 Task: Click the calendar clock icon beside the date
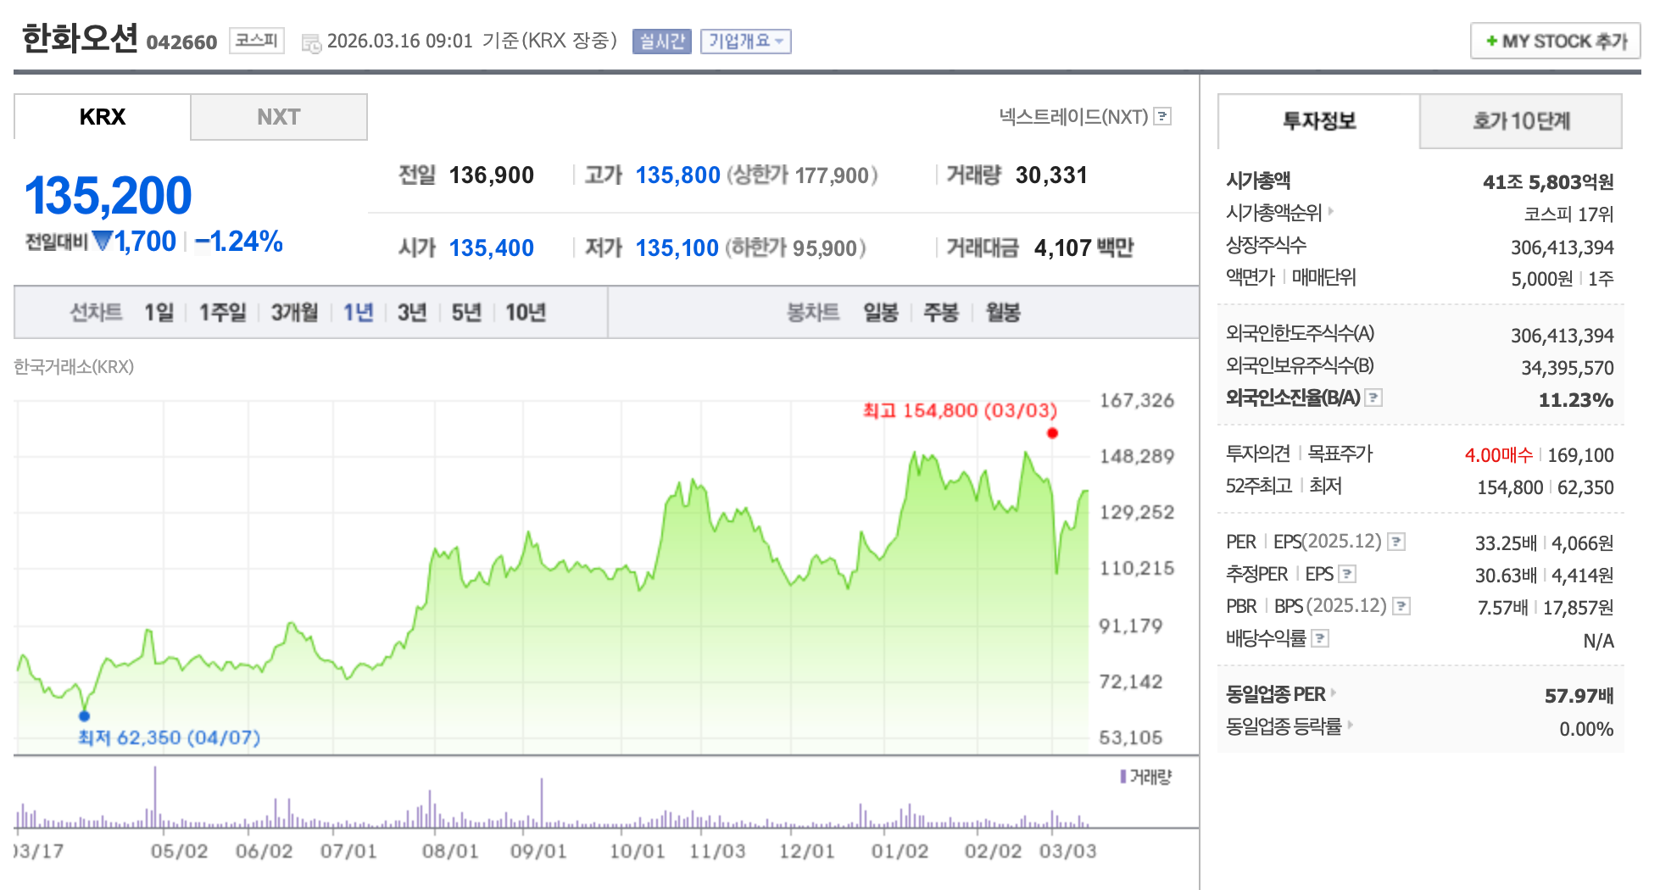pos(311,42)
